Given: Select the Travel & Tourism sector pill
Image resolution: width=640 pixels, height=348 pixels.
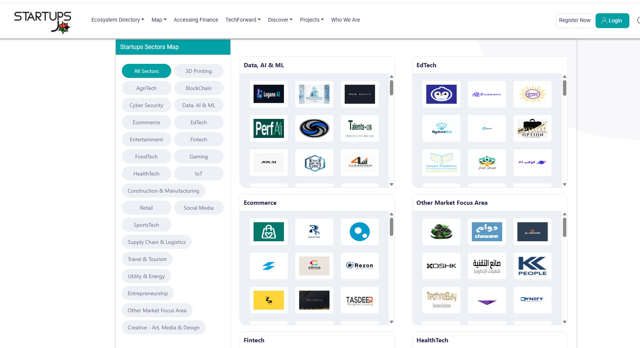Looking at the screenshot, I should click(147, 259).
